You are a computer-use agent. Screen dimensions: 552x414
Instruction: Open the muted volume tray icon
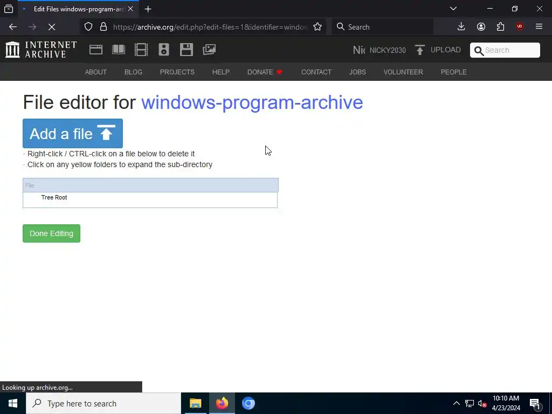482,403
